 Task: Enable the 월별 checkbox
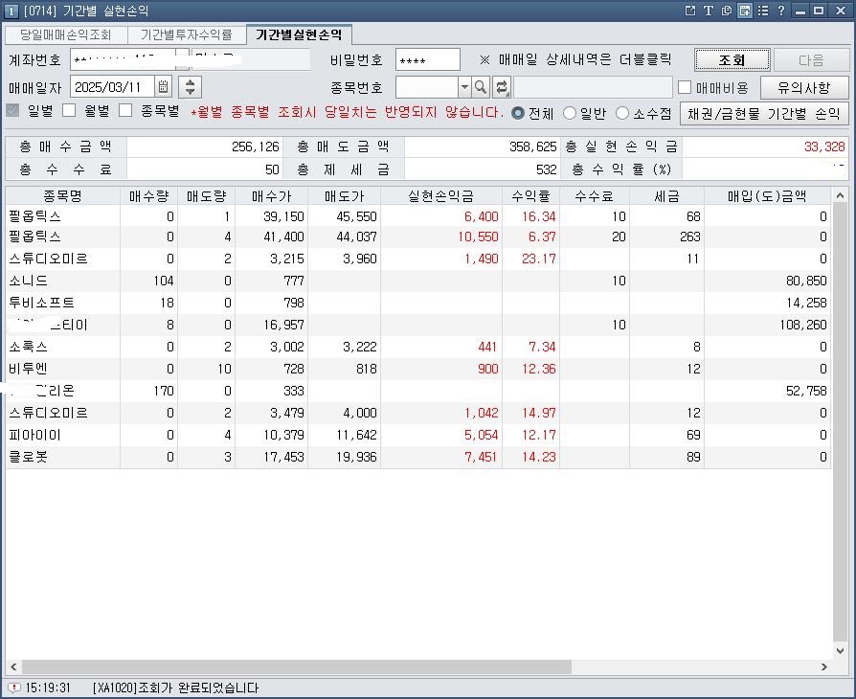[69, 111]
